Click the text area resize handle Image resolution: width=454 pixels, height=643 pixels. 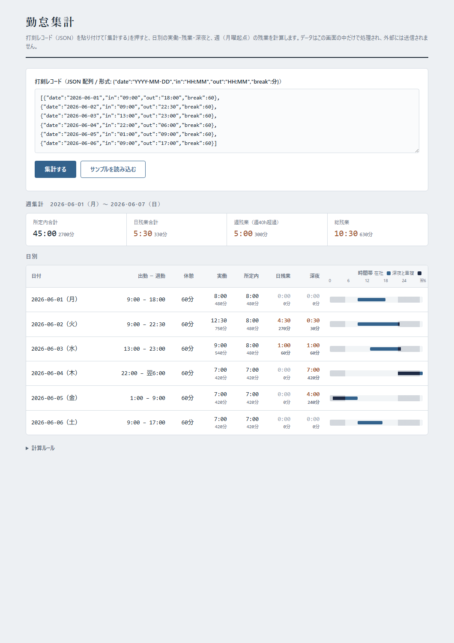(417, 150)
